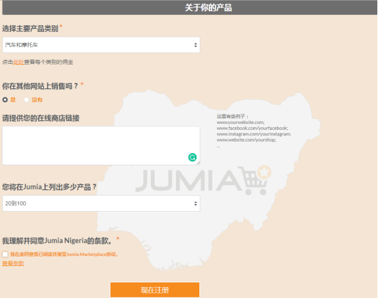Open the product count dropdown showing 20到100
The image size is (378, 298).
click(x=101, y=203)
